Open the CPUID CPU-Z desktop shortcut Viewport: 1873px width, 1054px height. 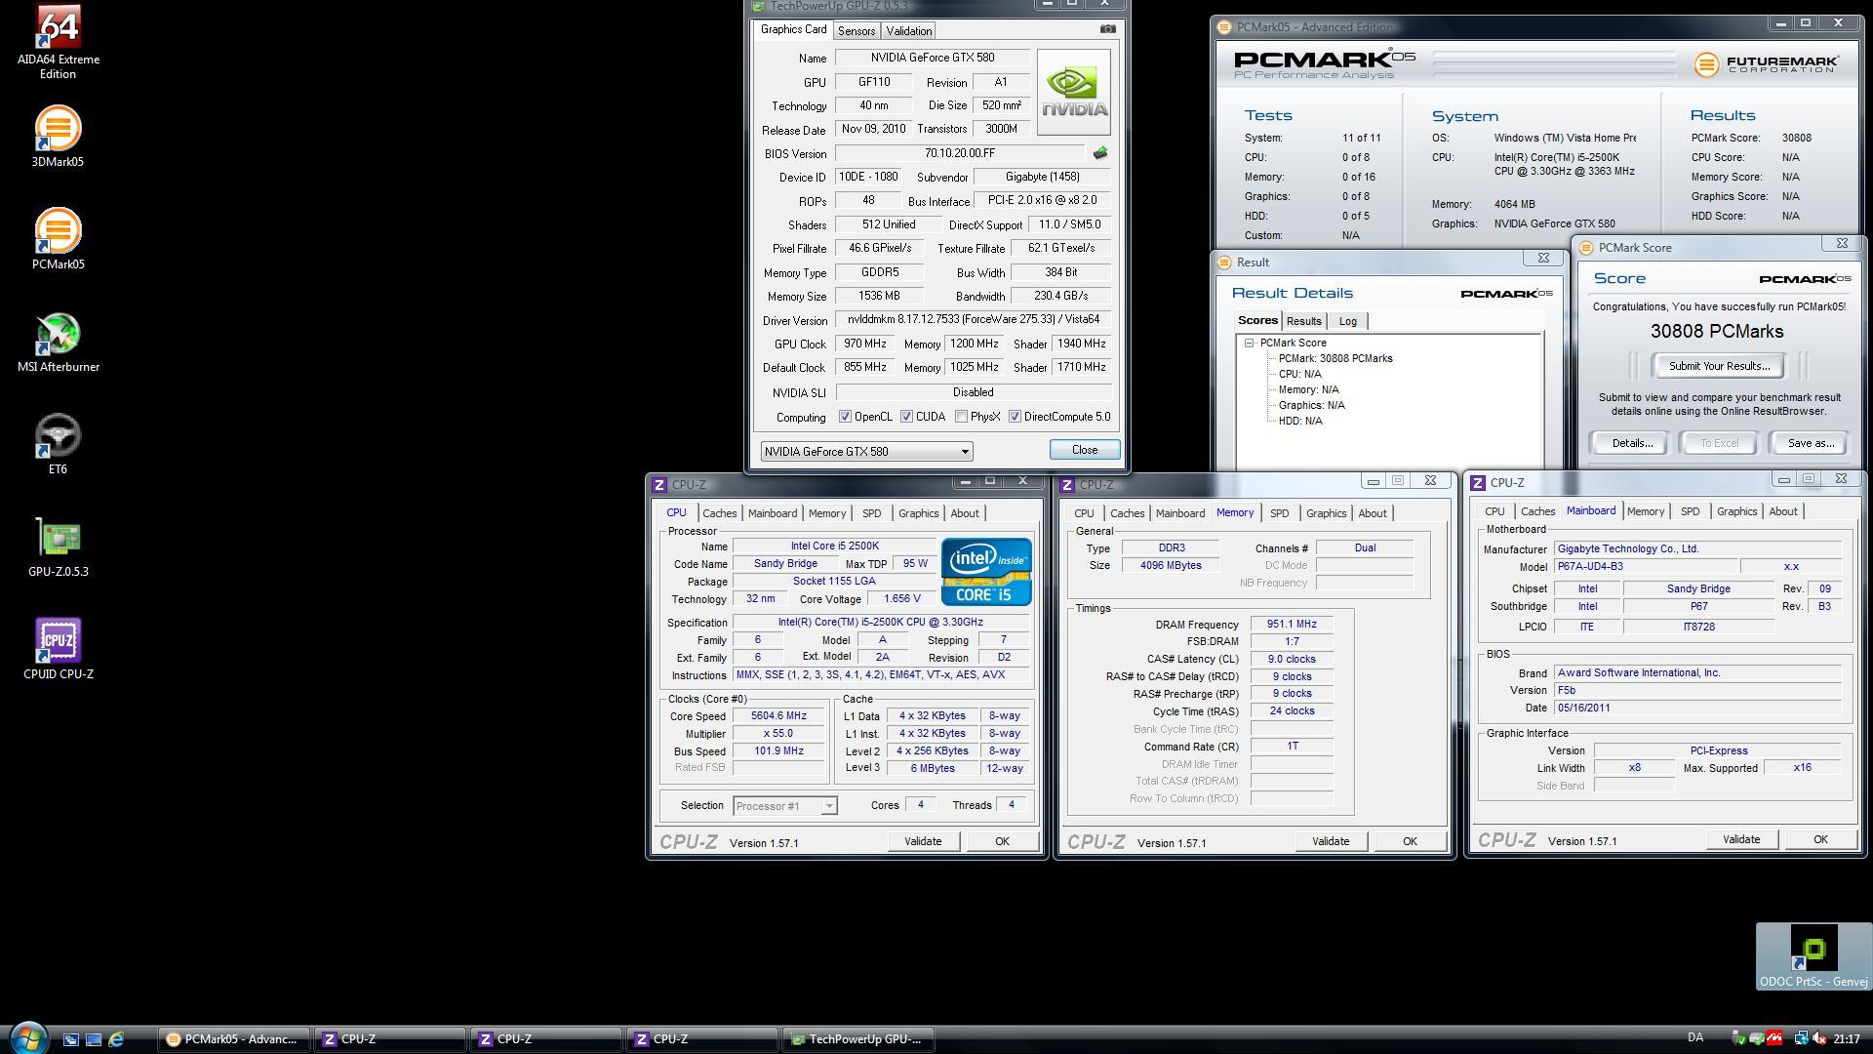pyautogui.click(x=58, y=649)
